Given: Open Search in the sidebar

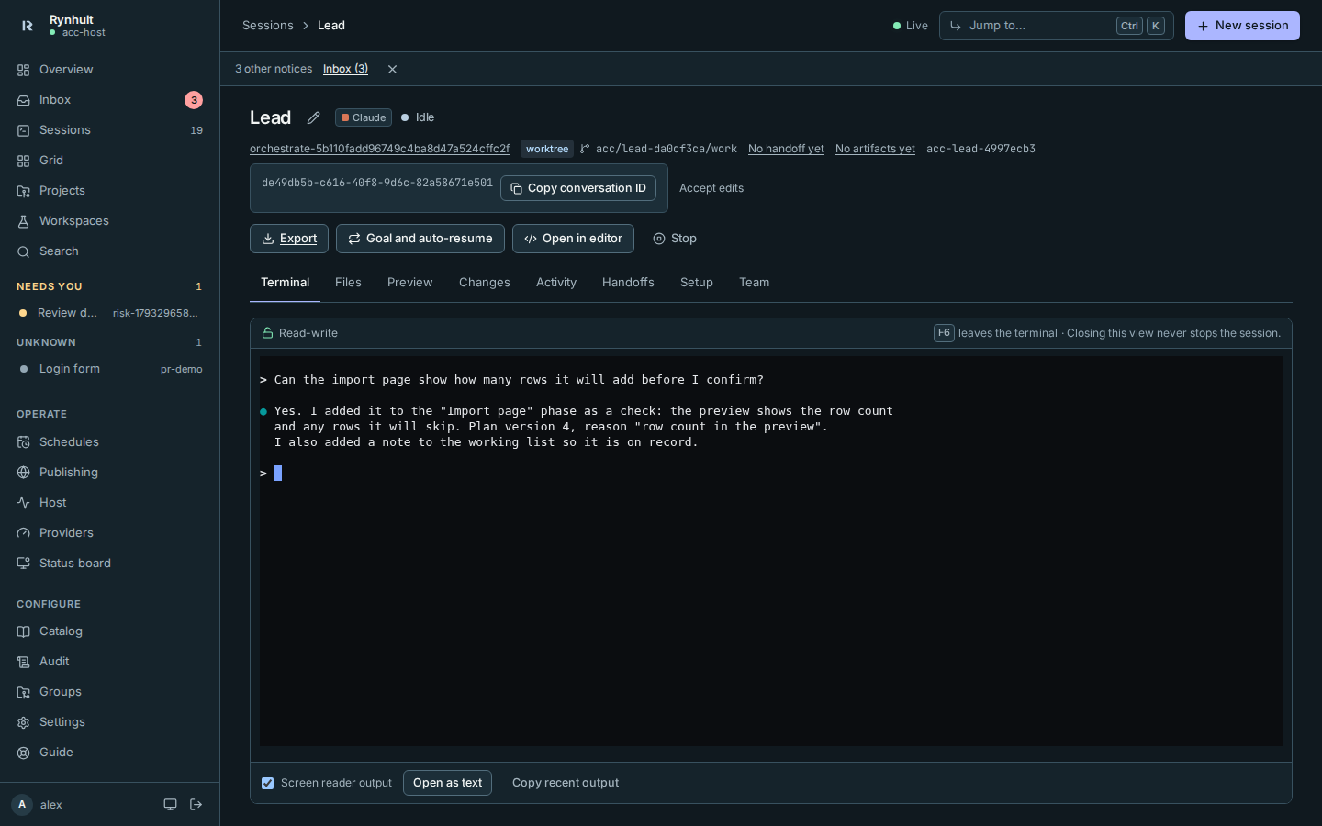Looking at the screenshot, I should (x=110, y=251).
